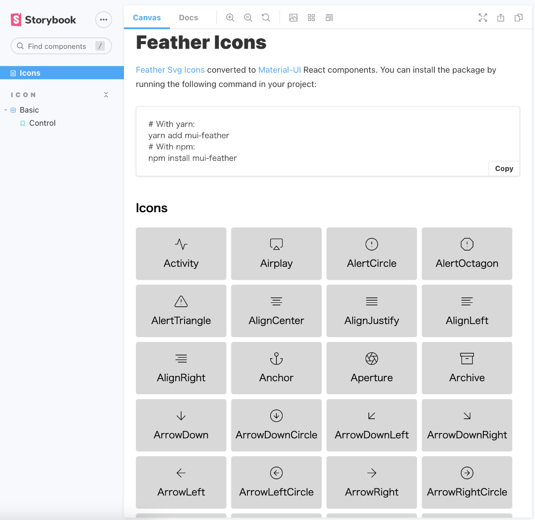
Task: Click the "yarn add mui-feather" code line
Action: point(189,135)
